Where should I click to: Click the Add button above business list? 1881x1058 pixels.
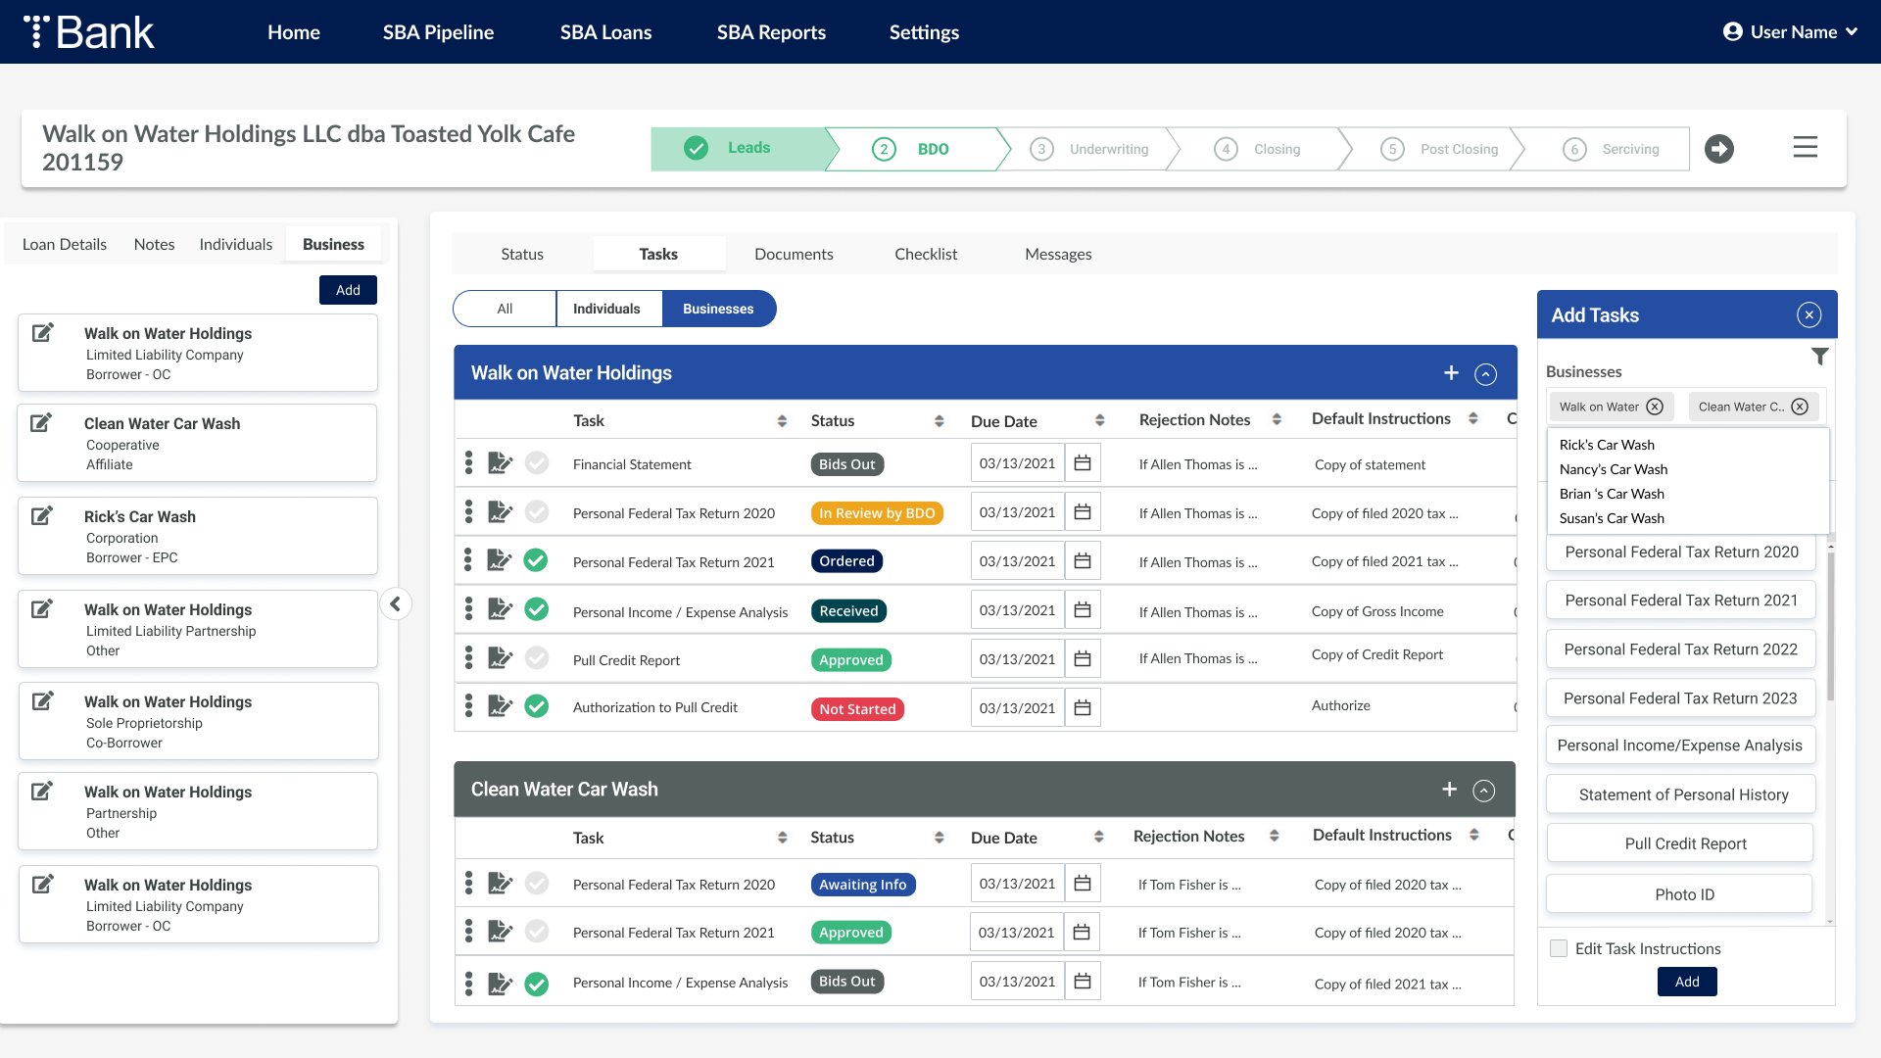[348, 290]
